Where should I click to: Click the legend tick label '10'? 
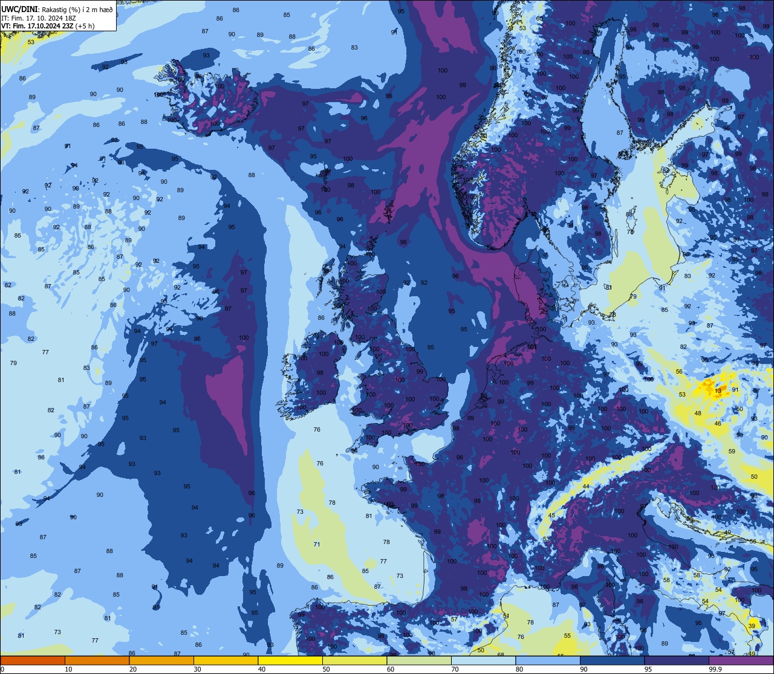tap(69, 669)
